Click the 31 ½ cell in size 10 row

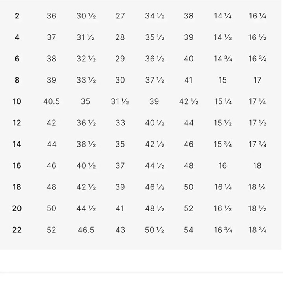pyautogui.click(x=120, y=101)
